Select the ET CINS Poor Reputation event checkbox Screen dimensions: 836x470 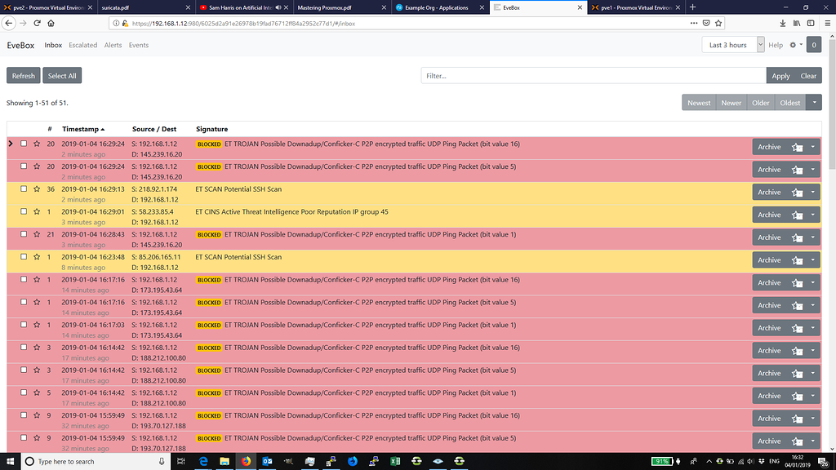(23, 211)
